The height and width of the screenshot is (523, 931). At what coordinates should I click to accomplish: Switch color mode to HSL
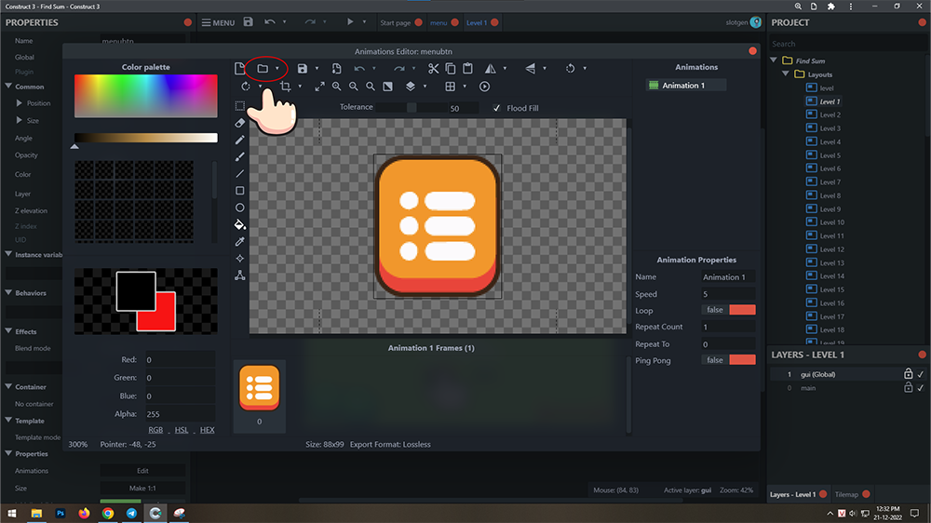182,430
